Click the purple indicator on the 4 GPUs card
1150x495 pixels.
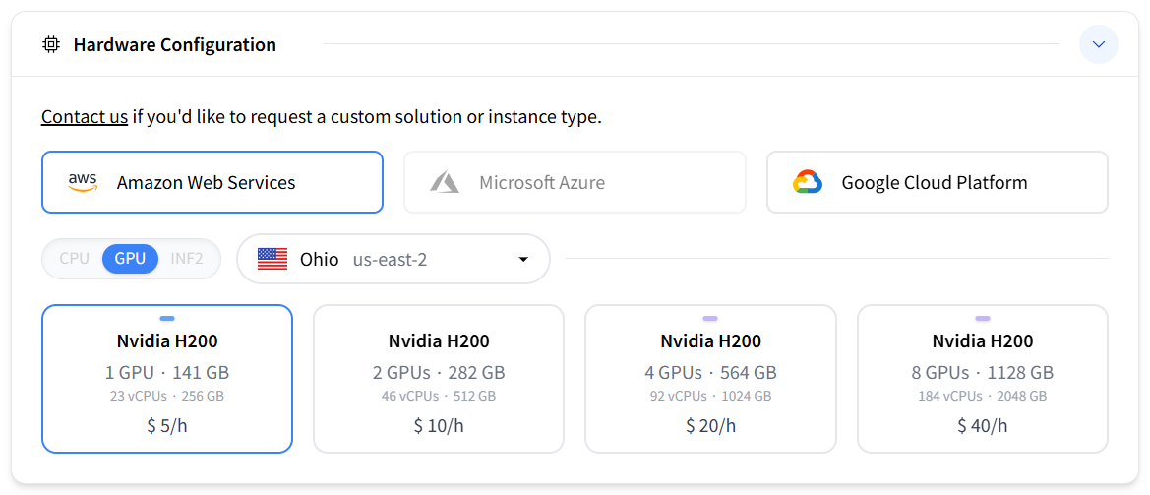click(710, 318)
